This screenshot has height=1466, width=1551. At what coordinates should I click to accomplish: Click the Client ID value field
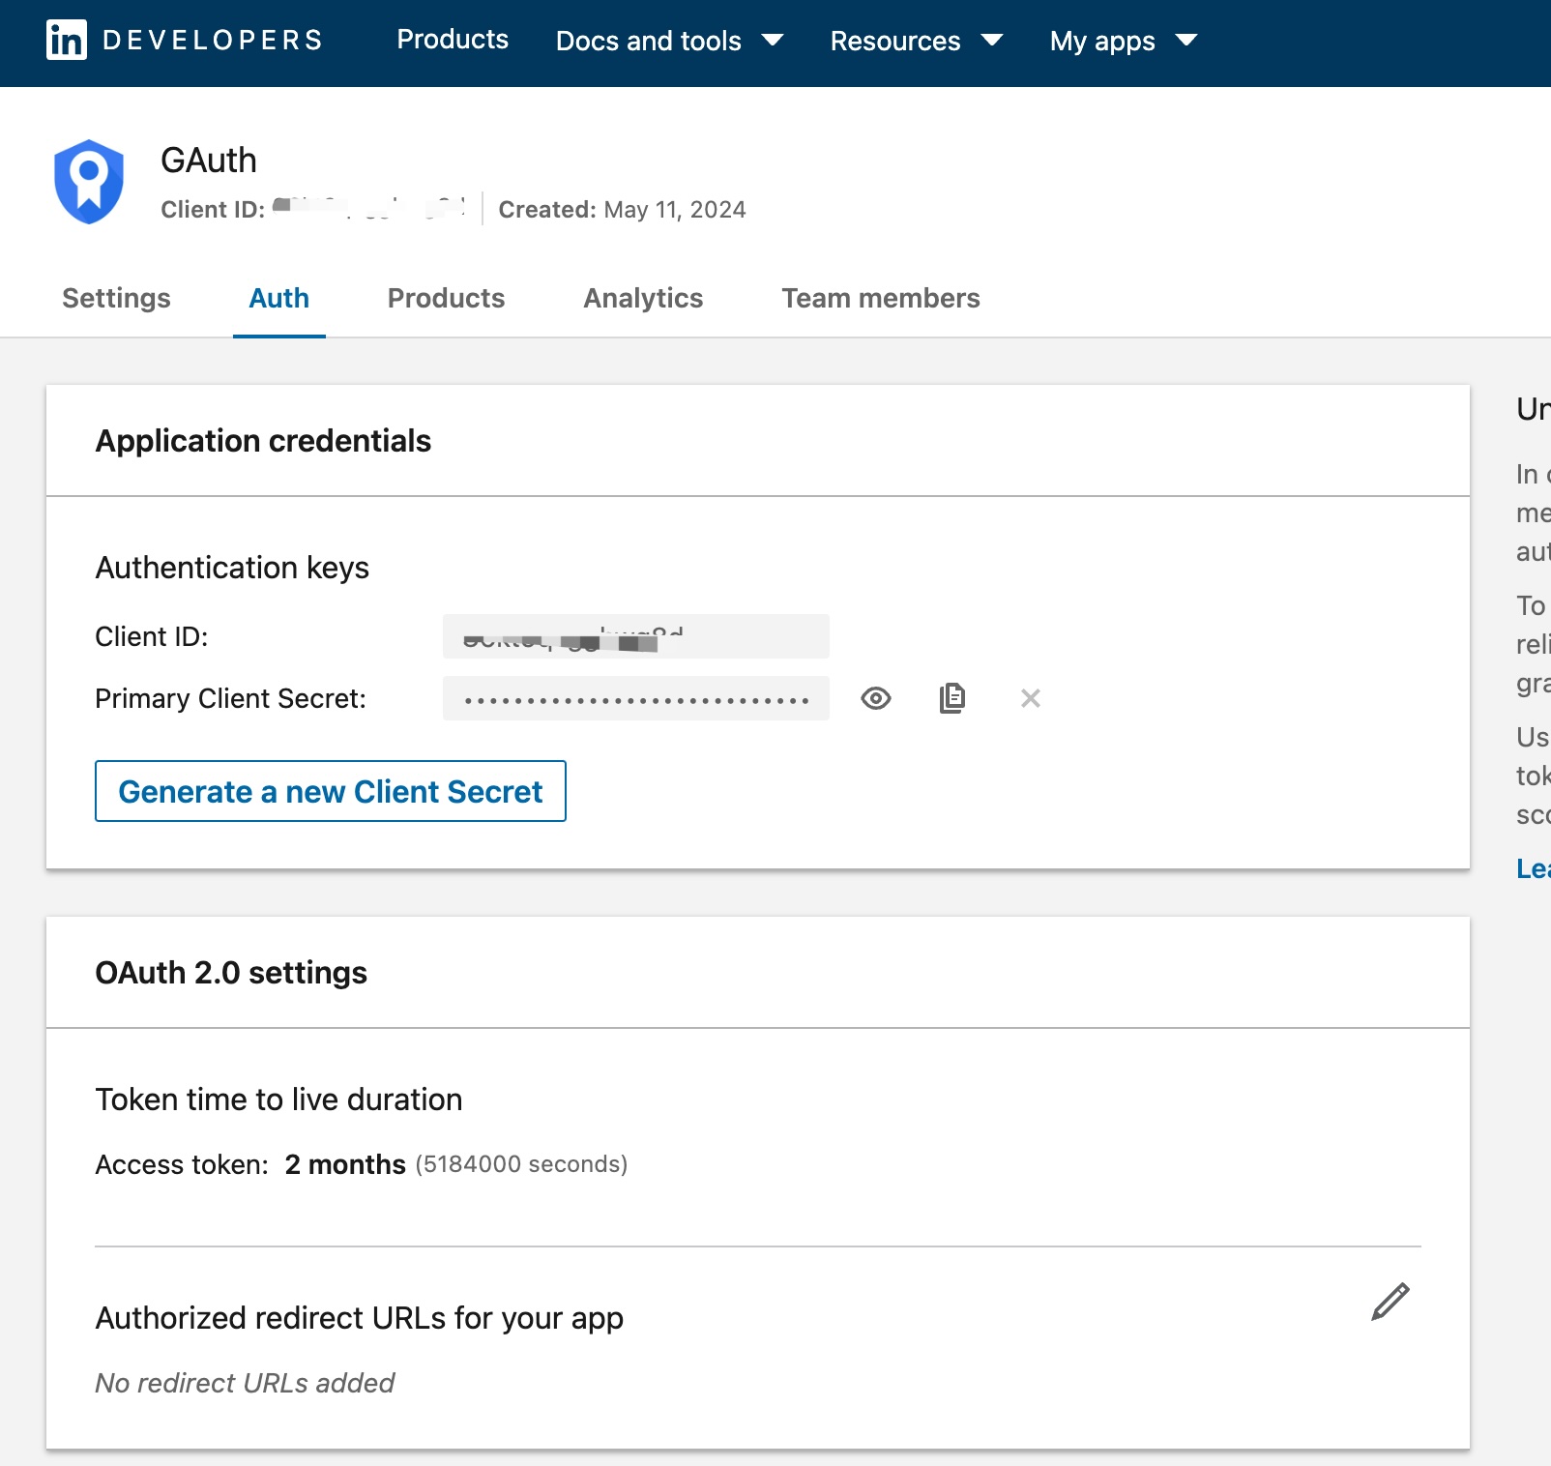pyautogui.click(x=636, y=636)
